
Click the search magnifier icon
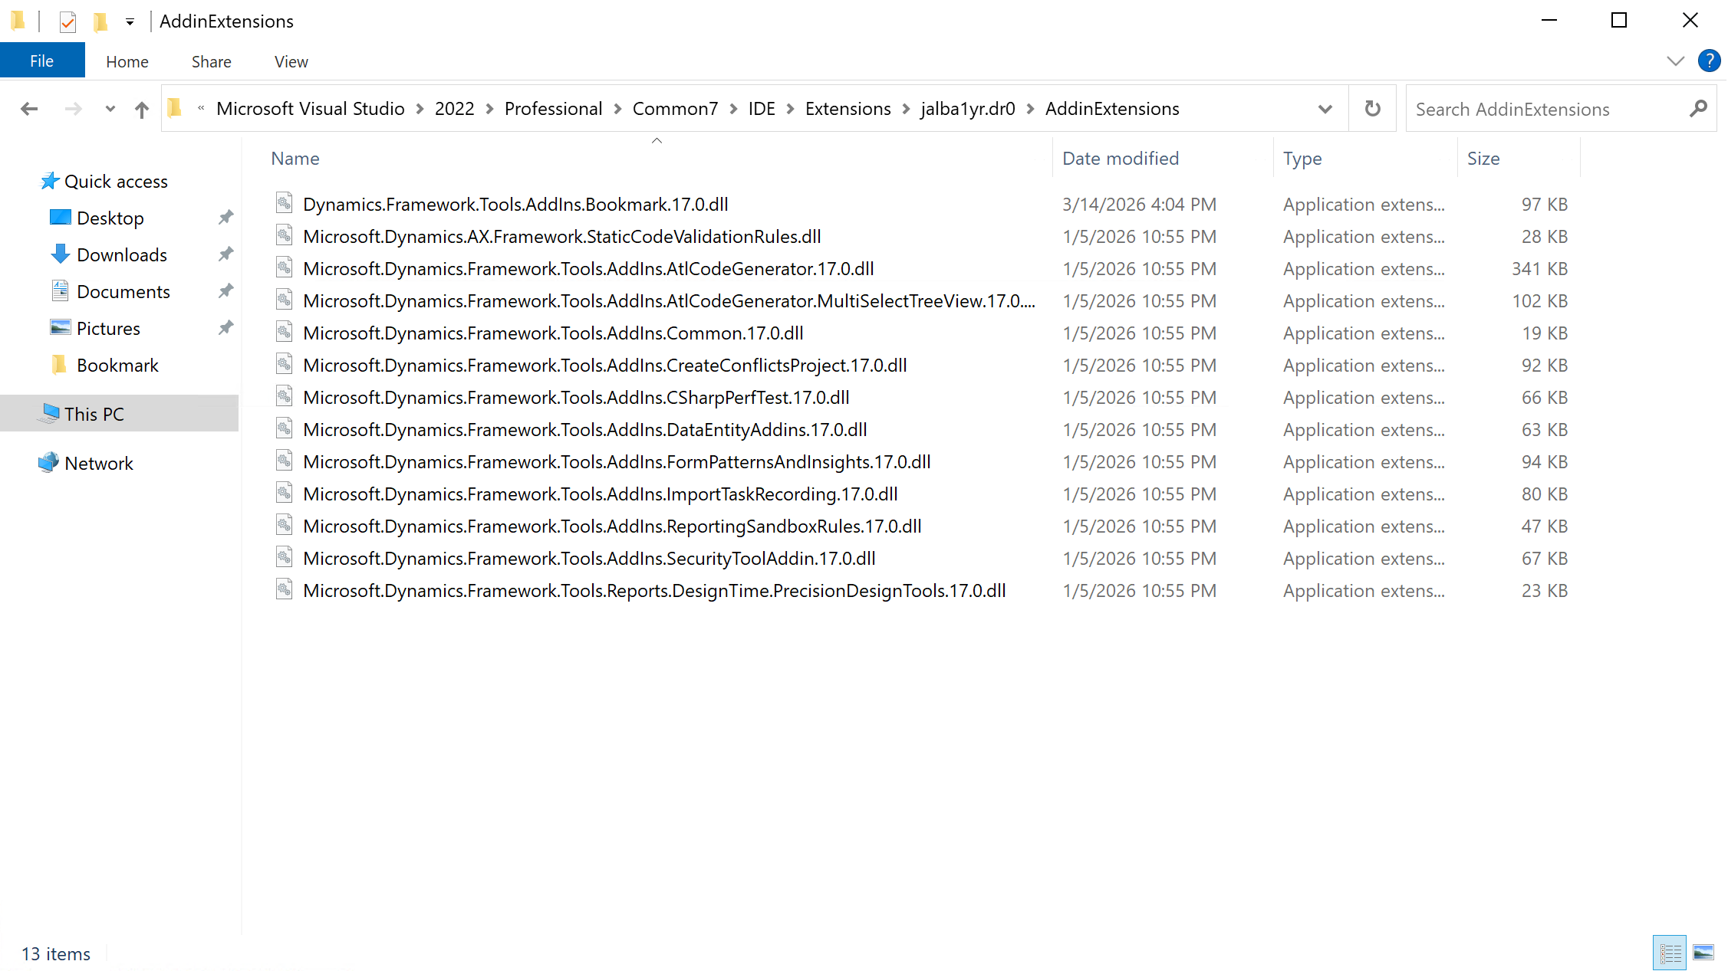tap(1698, 109)
